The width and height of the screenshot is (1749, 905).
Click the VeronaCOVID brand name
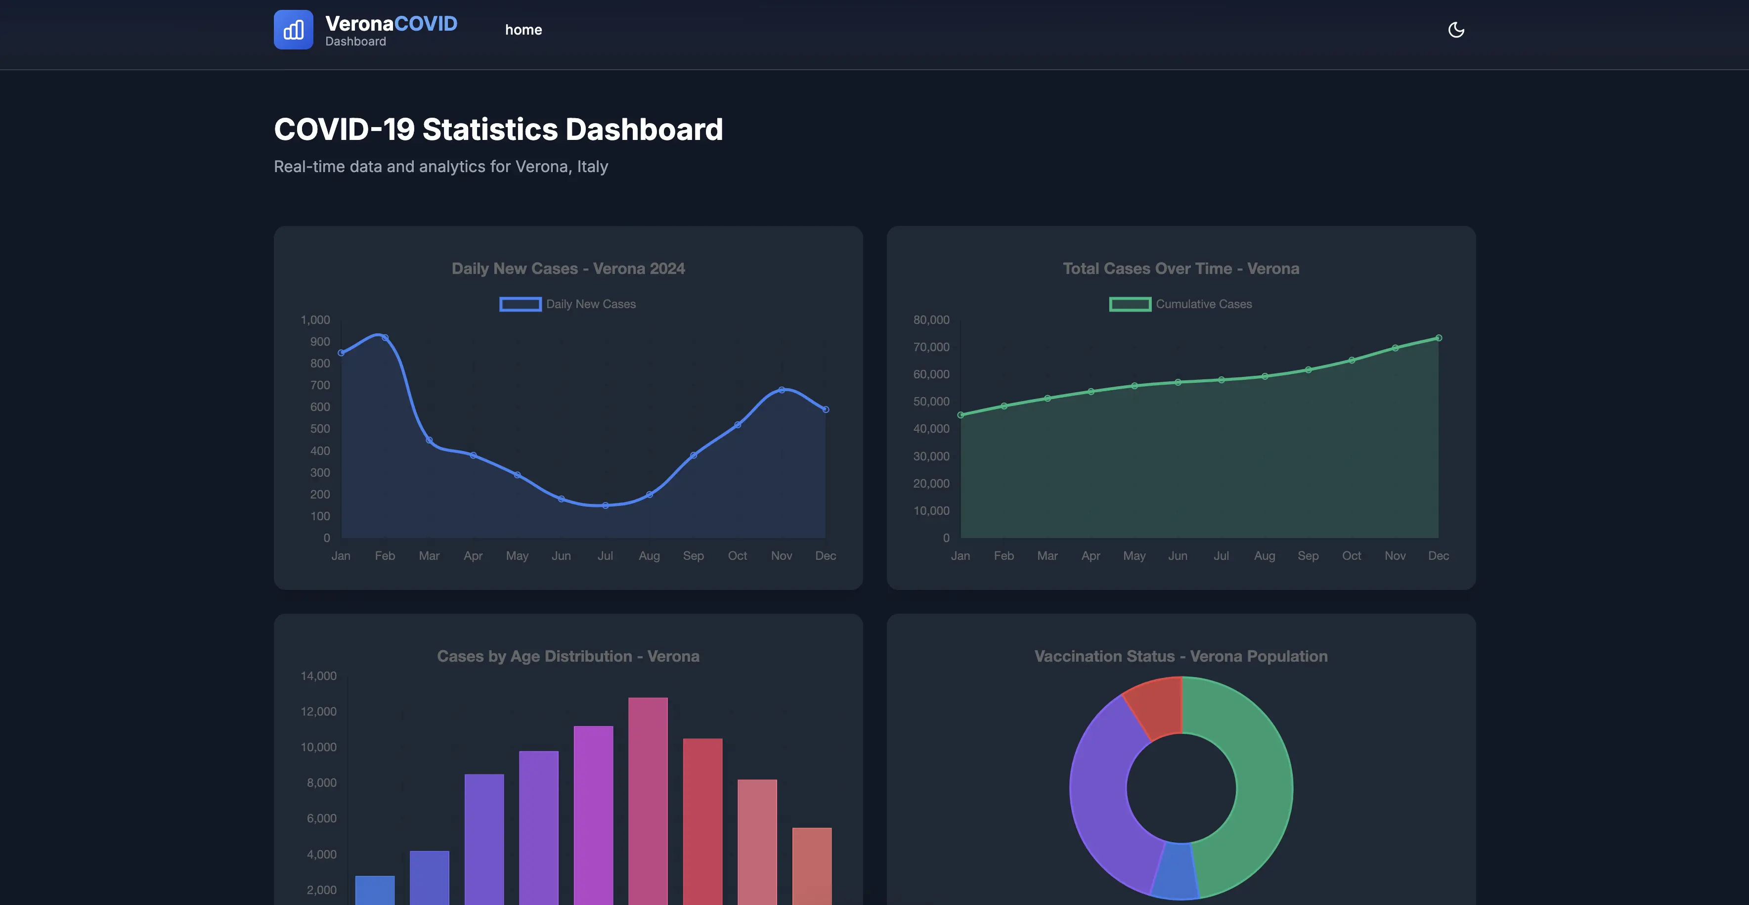391,24
